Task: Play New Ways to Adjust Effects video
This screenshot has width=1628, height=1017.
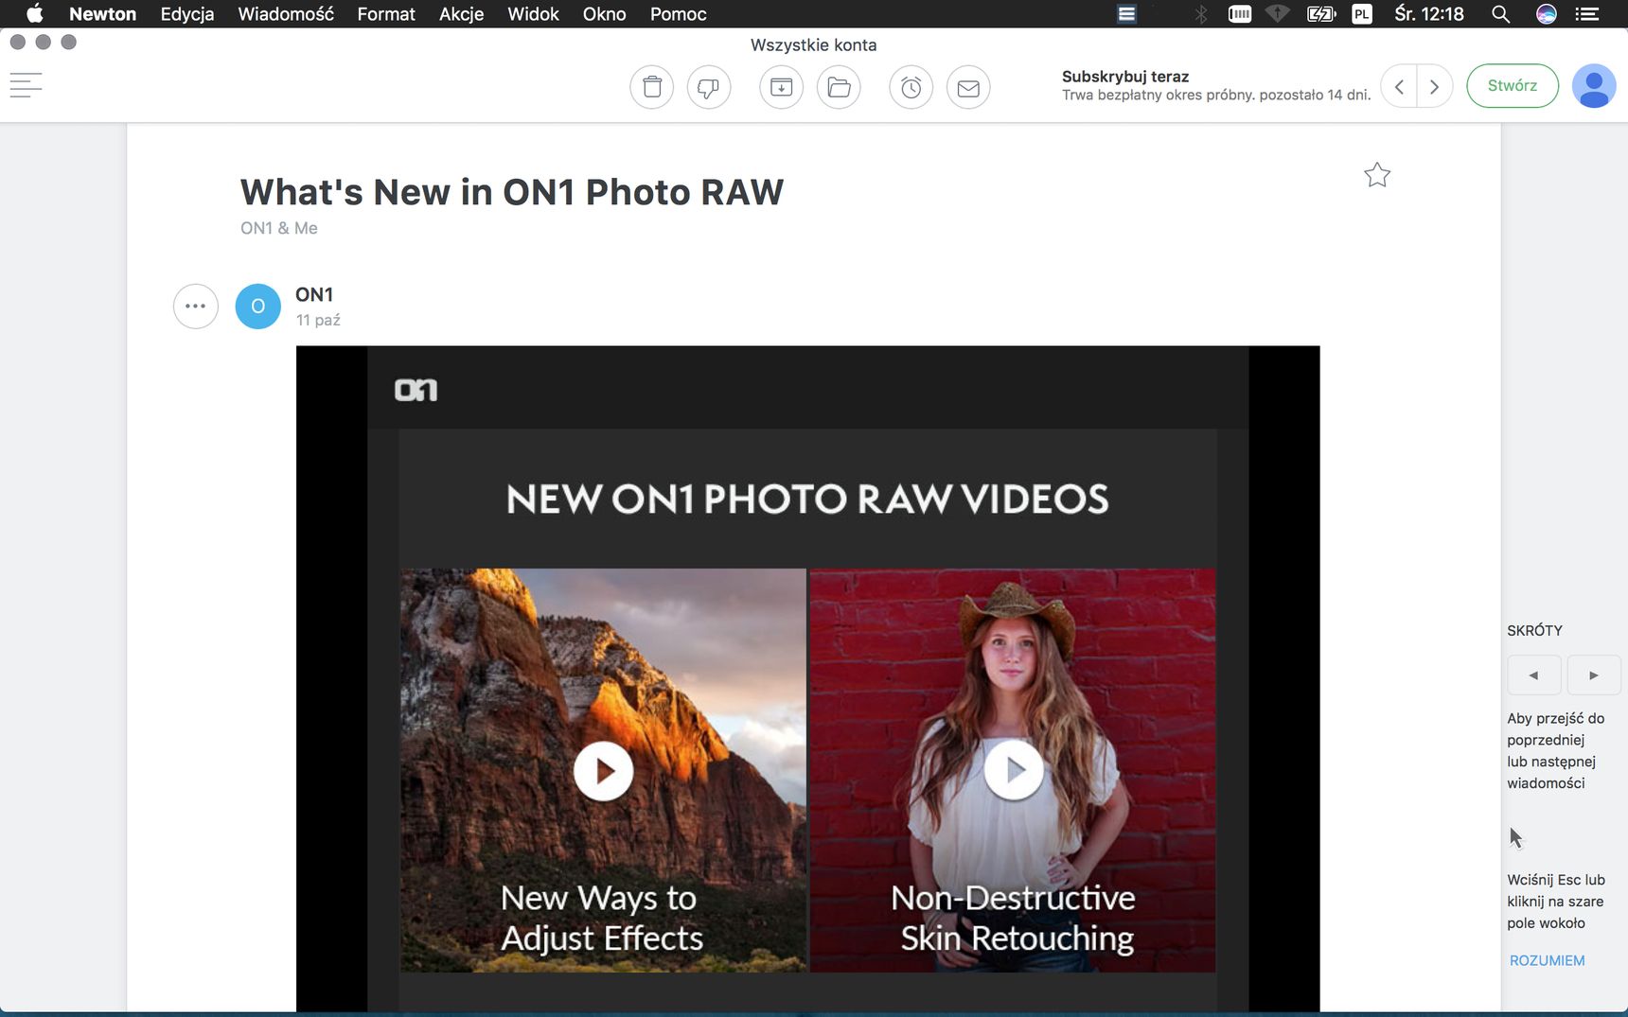Action: [604, 771]
